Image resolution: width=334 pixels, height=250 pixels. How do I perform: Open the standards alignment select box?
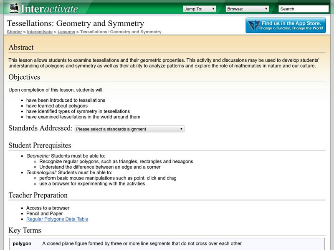click(x=129, y=129)
